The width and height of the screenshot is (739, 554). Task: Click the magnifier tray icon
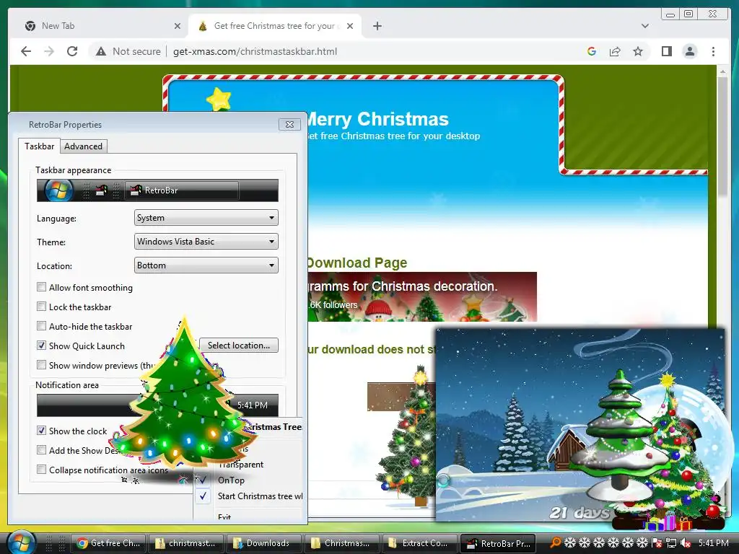(x=555, y=542)
